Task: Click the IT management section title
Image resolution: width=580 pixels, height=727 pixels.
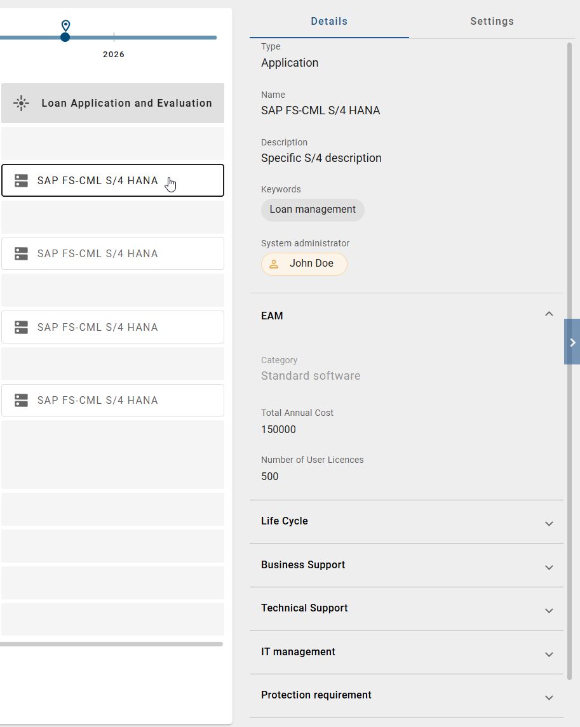Action: [298, 652]
